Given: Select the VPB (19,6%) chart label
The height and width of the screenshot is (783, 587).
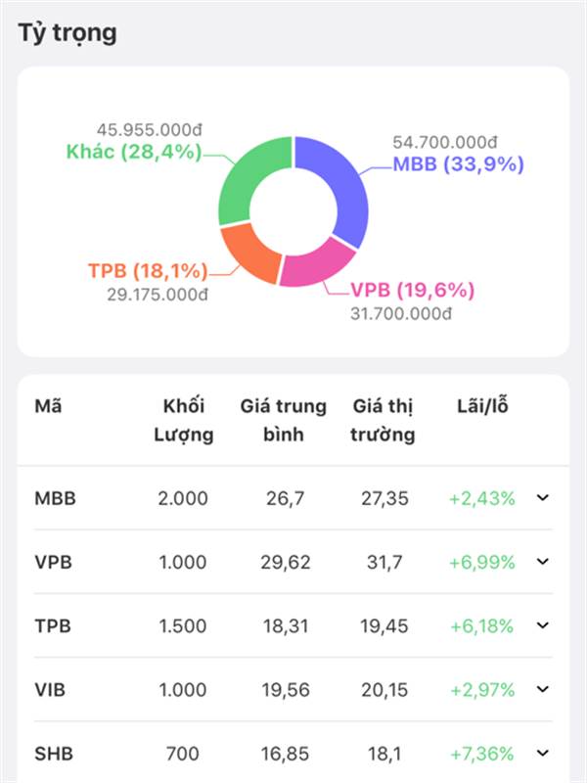Looking at the screenshot, I should (x=412, y=290).
